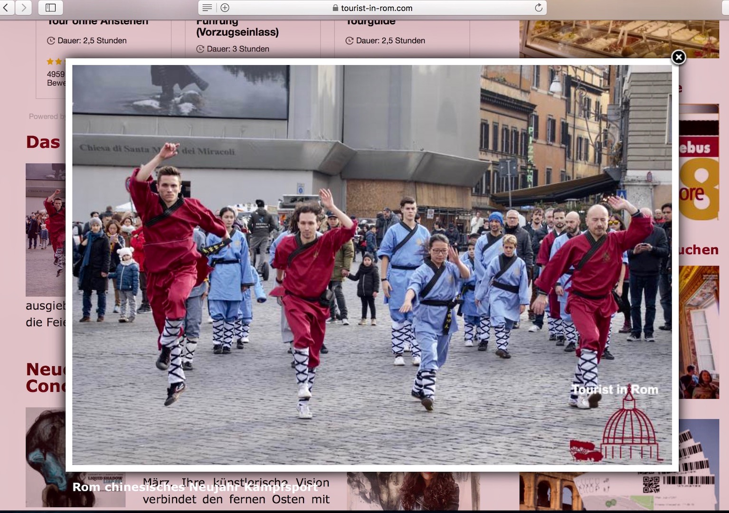Reload the tourist-in-rom.com page
The width and height of the screenshot is (729, 513).
[538, 8]
